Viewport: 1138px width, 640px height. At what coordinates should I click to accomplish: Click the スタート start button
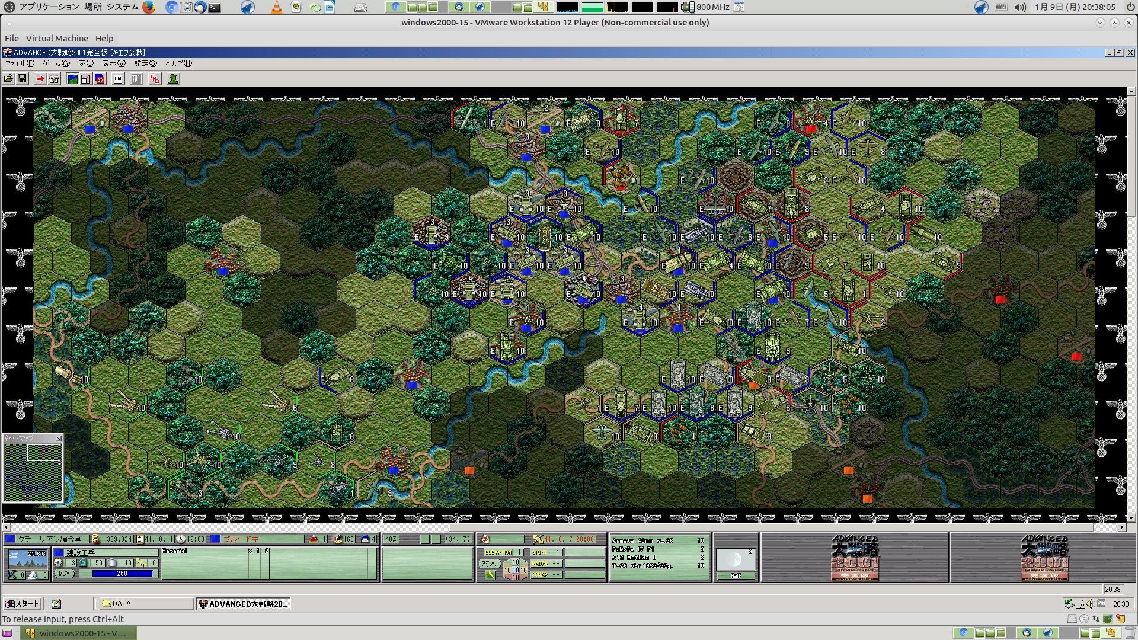pyautogui.click(x=22, y=604)
